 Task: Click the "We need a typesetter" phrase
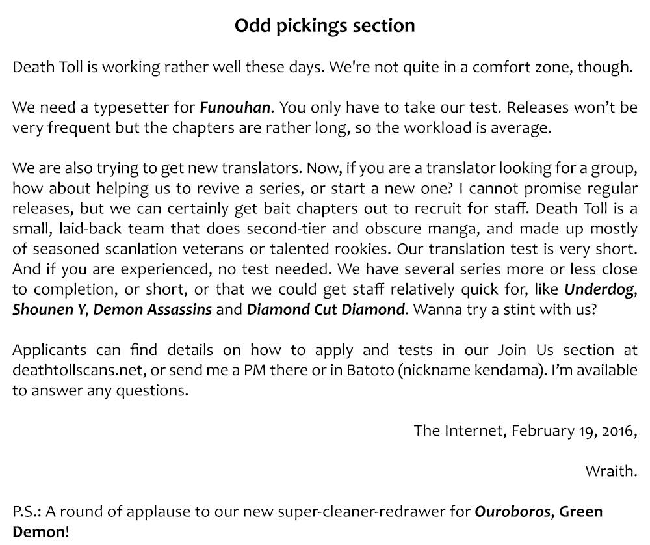[103, 107]
